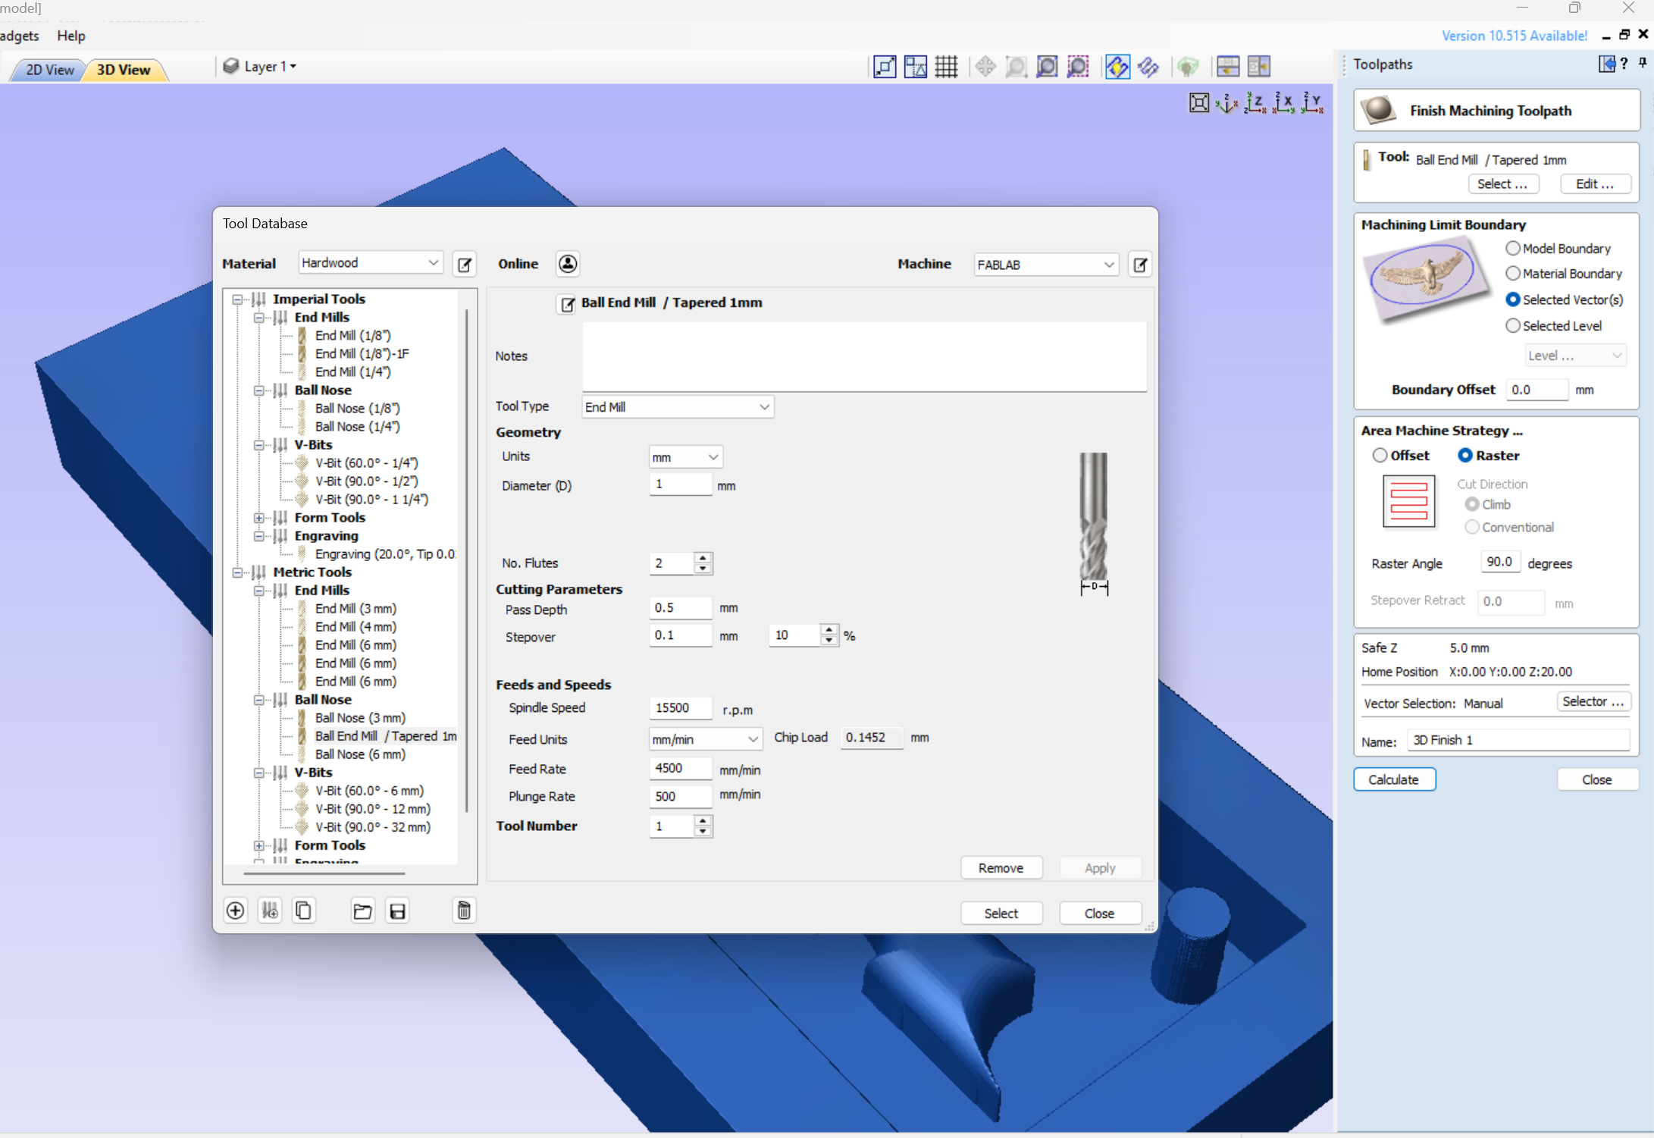Click the Remove button
Viewport: 1654px width, 1138px height.
[1001, 868]
